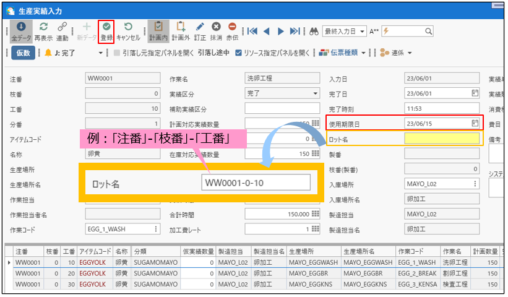Jump to last record arrow
This screenshot has width=508, height=297.
coord(295,31)
